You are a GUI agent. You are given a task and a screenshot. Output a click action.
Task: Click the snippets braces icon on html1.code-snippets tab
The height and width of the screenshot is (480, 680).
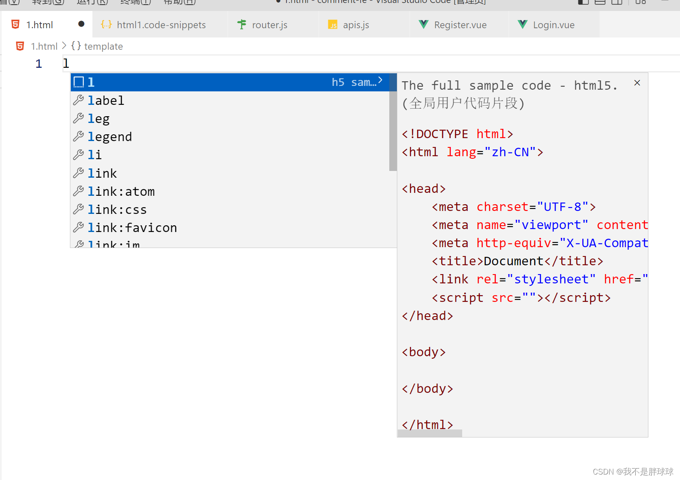pyautogui.click(x=106, y=24)
